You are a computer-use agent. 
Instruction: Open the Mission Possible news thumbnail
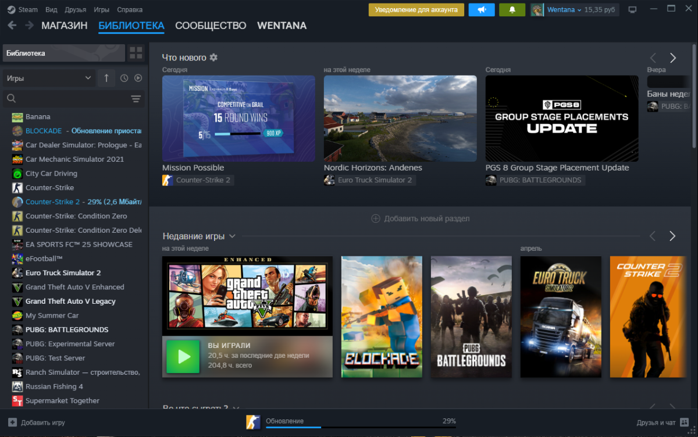tap(238, 119)
